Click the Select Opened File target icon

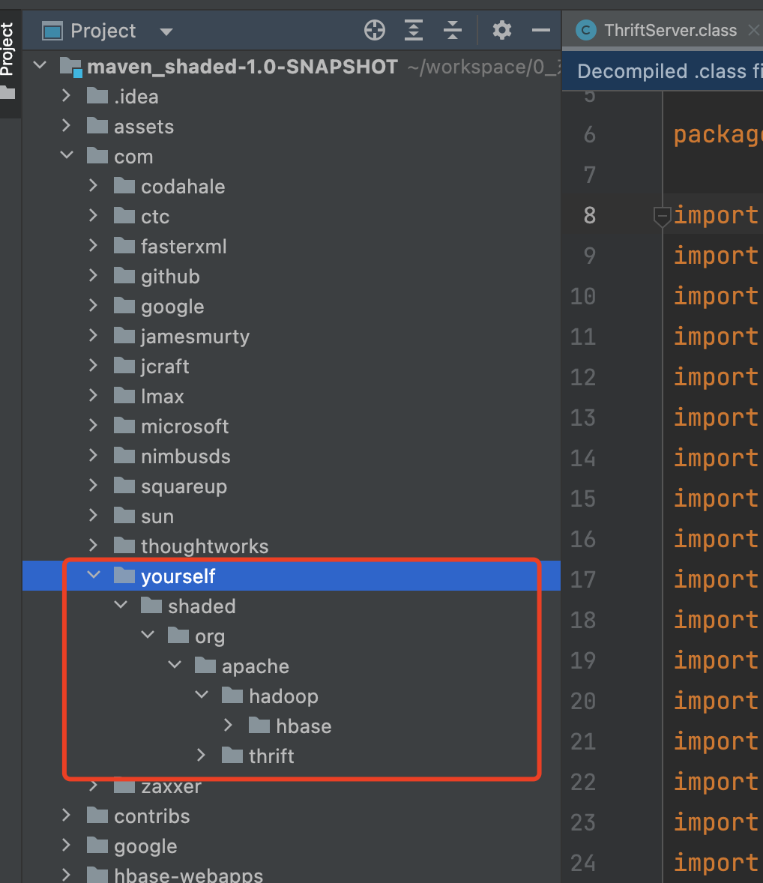coord(375,30)
